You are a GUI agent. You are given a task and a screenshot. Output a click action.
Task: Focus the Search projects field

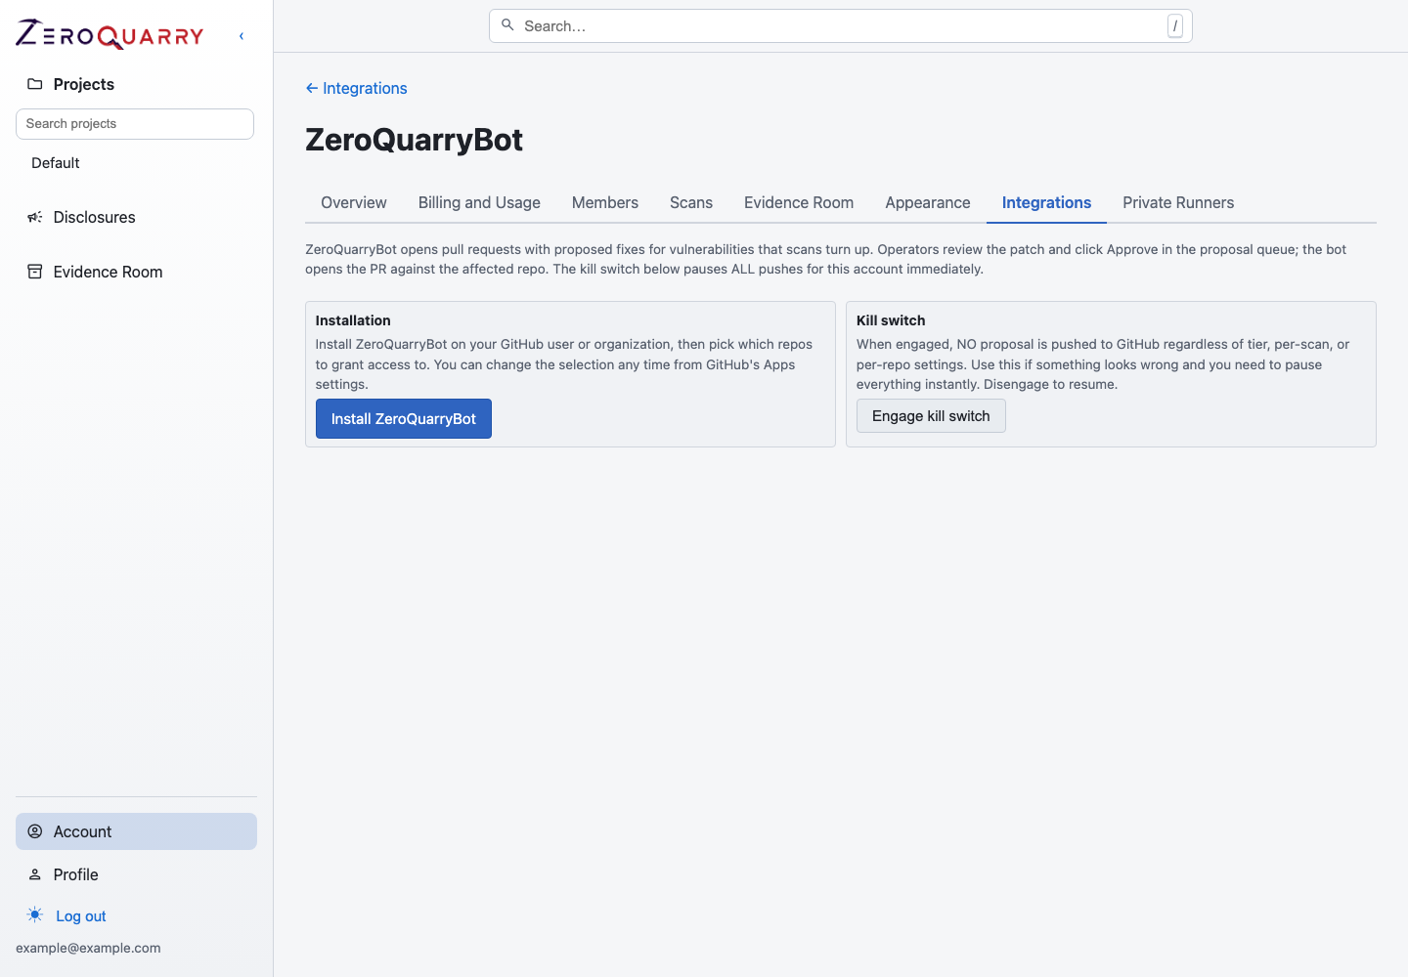pos(135,124)
